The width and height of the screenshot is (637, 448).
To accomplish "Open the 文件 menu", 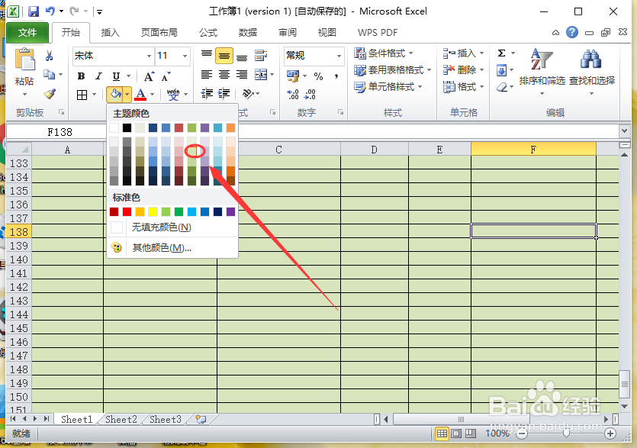I will (x=27, y=32).
